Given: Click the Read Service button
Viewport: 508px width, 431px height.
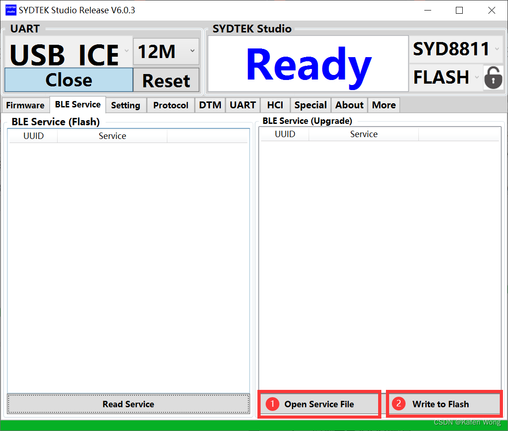Looking at the screenshot, I should click(128, 404).
